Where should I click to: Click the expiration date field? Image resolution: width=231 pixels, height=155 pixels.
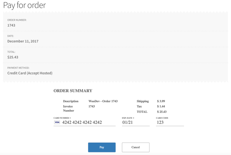135,123
